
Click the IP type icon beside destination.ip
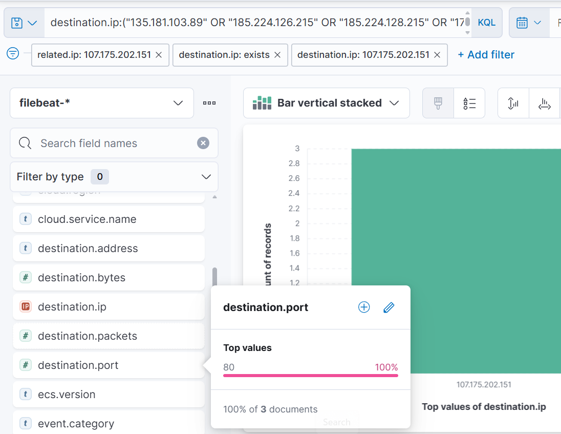26,306
